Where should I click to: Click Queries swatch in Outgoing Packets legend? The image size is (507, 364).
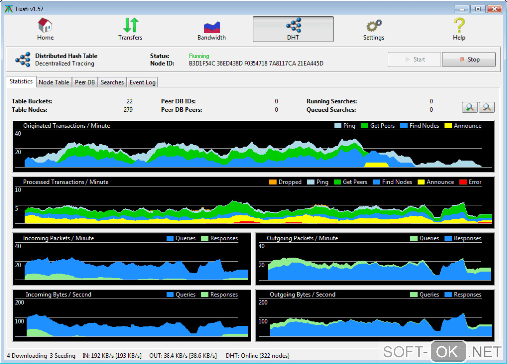(414, 239)
